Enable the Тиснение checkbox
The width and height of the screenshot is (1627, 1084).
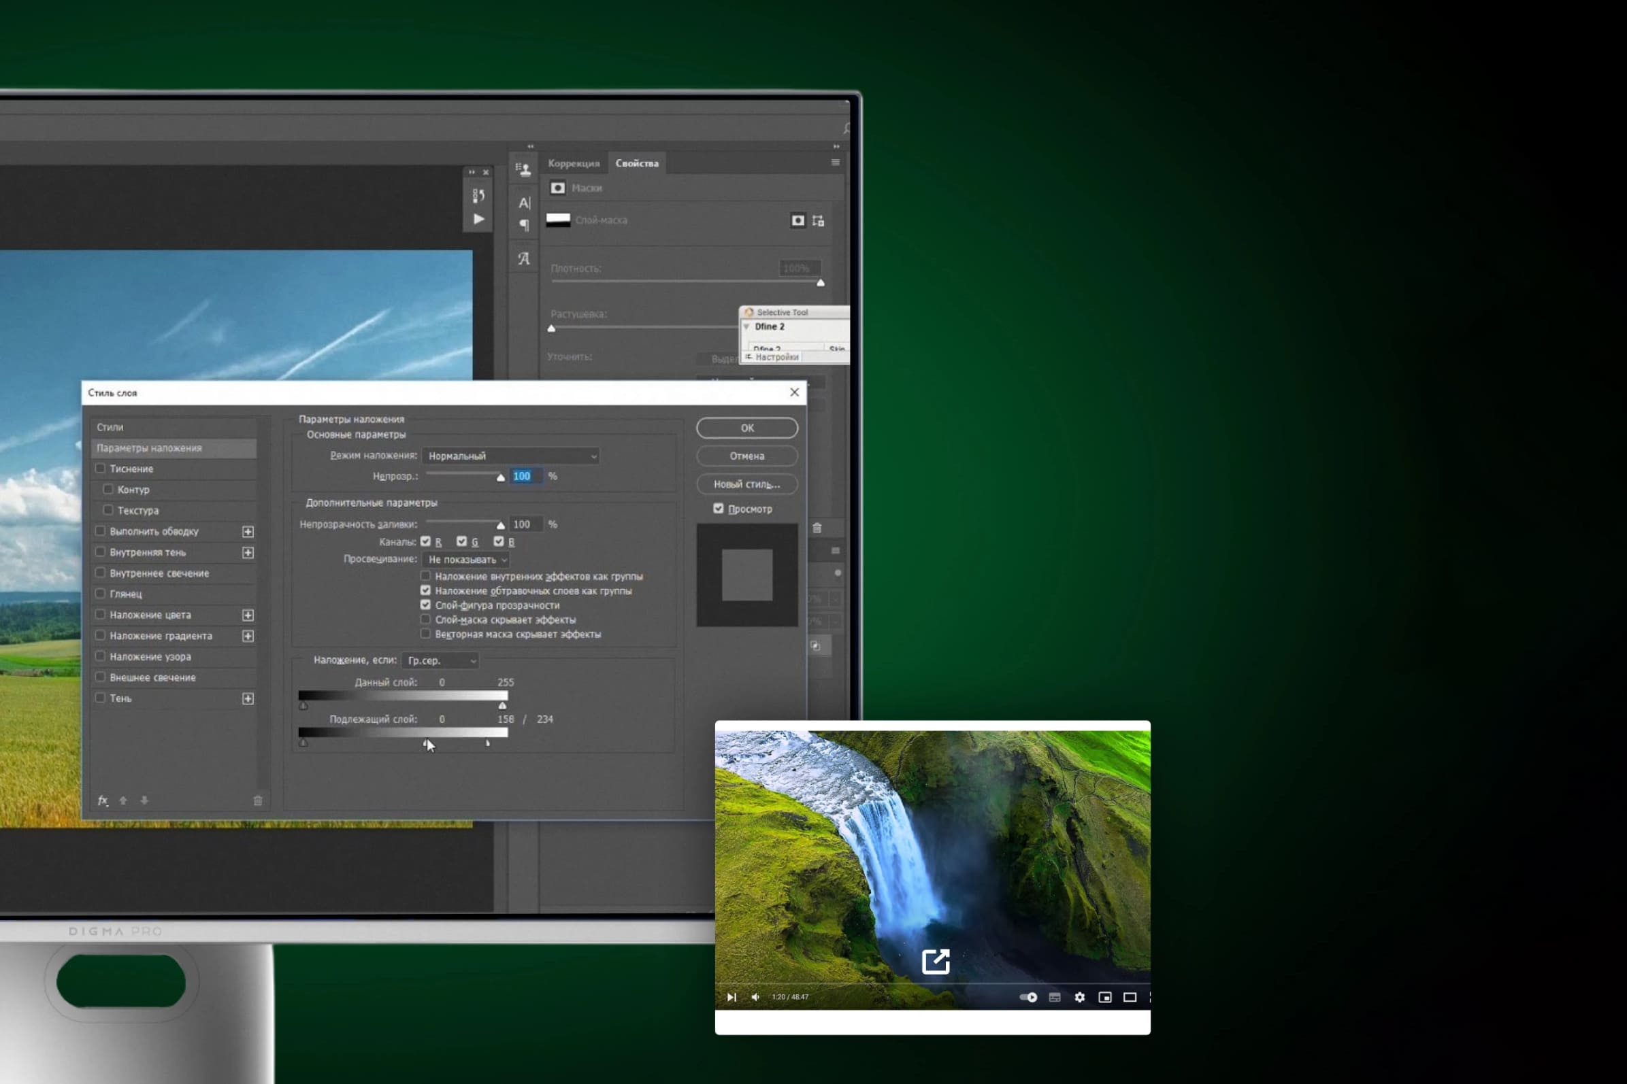100,469
